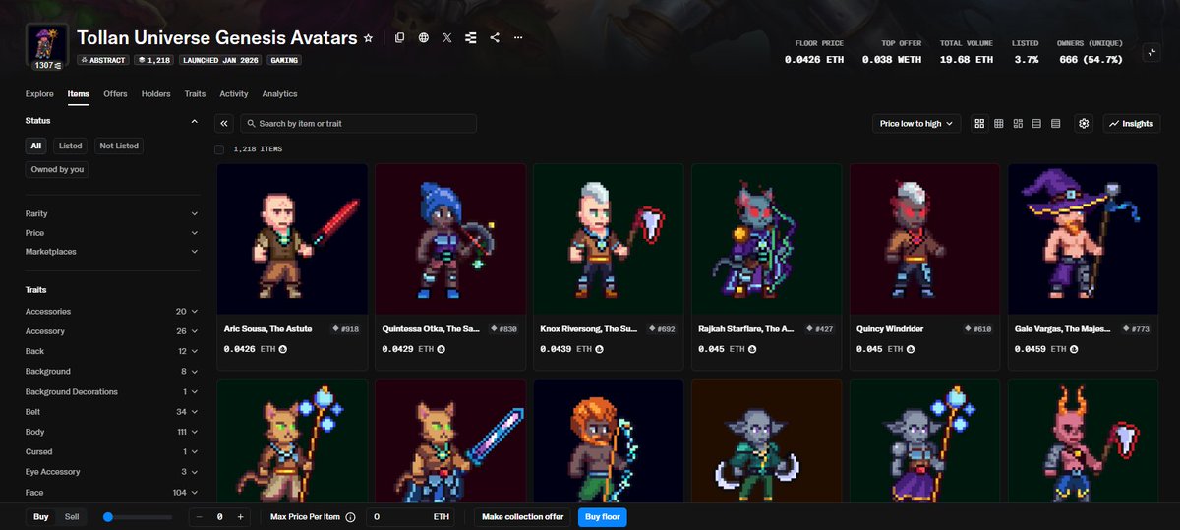
Task: Open the item display settings gear
Action: (x=1084, y=124)
